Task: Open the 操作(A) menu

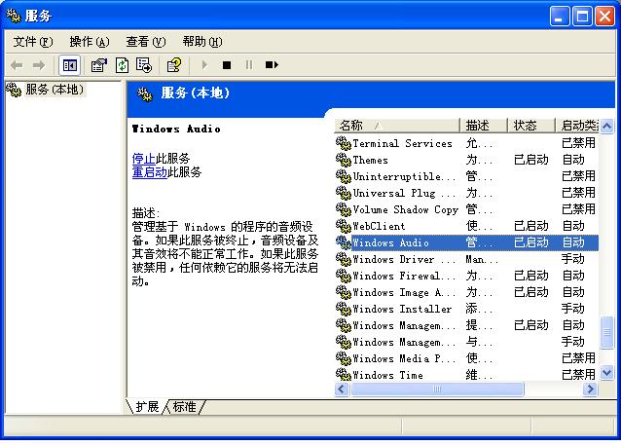Action: [x=90, y=42]
